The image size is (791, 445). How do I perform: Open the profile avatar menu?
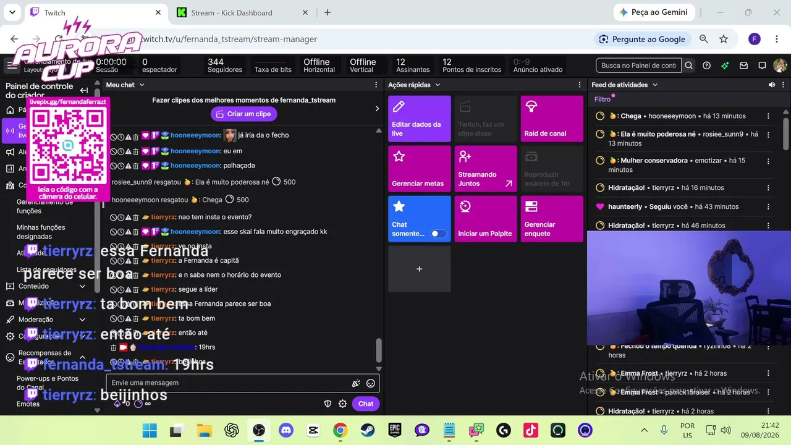(x=780, y=66)
